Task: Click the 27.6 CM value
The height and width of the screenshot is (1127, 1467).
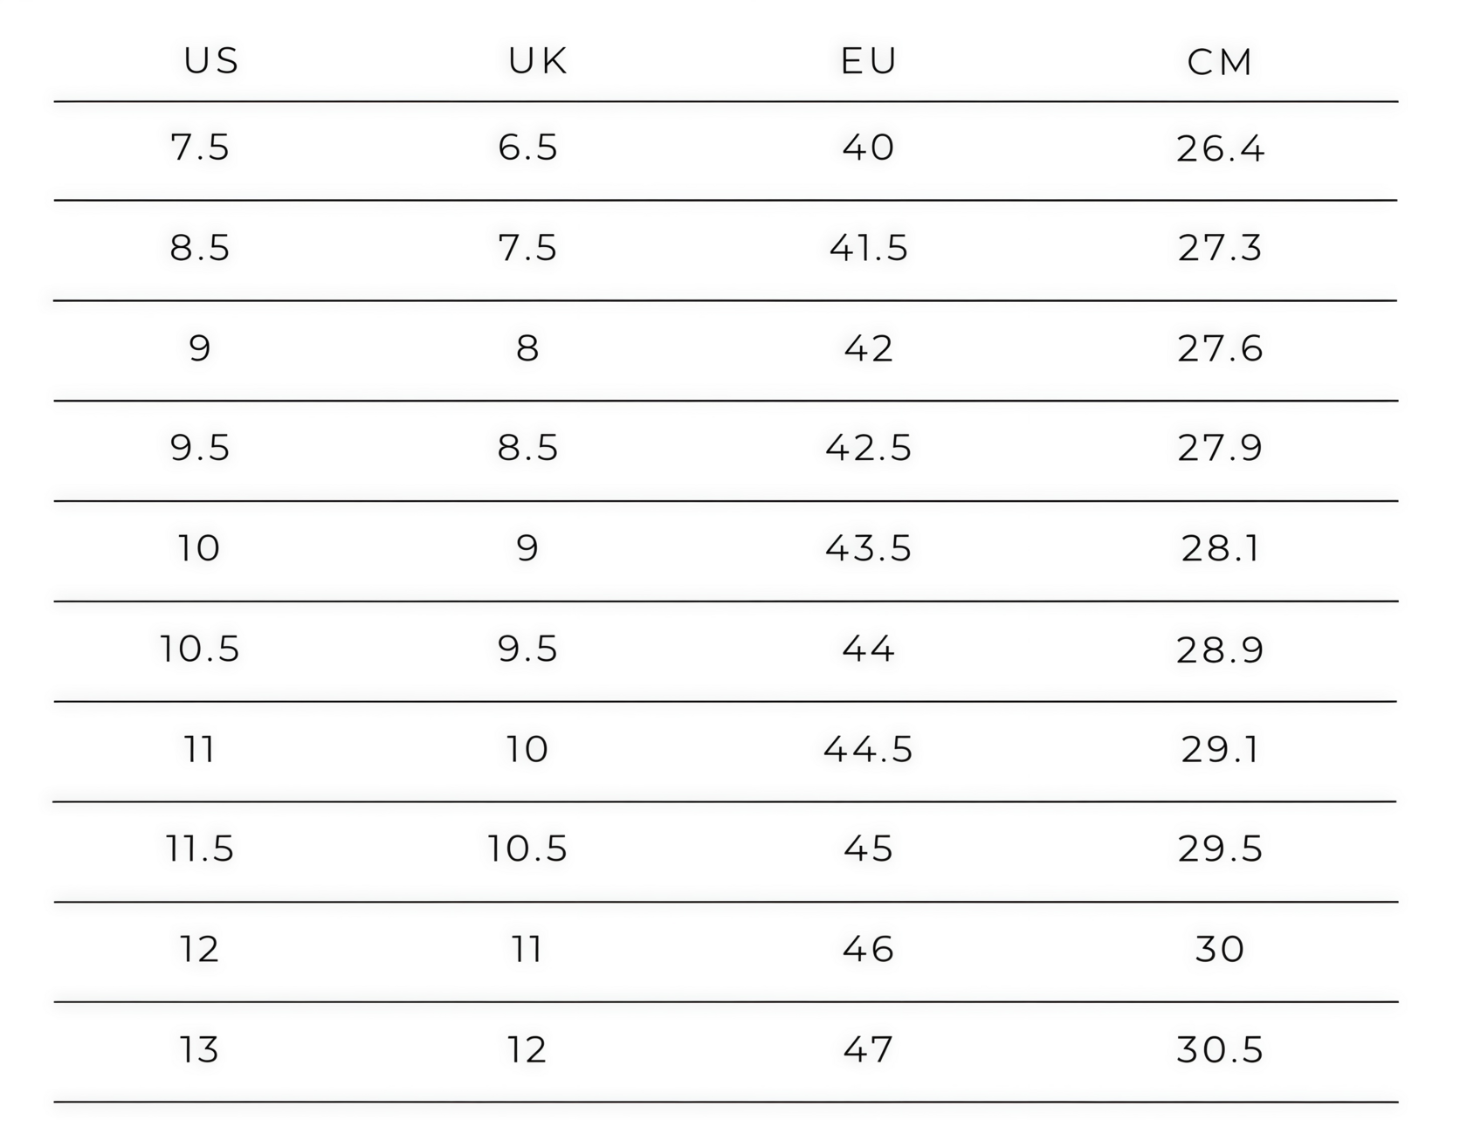Action: click(x=1220, y=349)
